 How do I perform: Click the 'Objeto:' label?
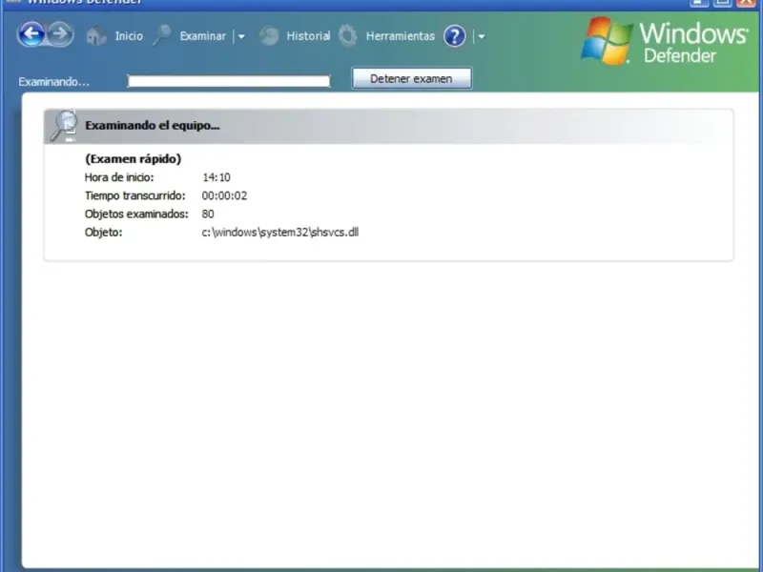pyautogui.click(x=103, y=233)
